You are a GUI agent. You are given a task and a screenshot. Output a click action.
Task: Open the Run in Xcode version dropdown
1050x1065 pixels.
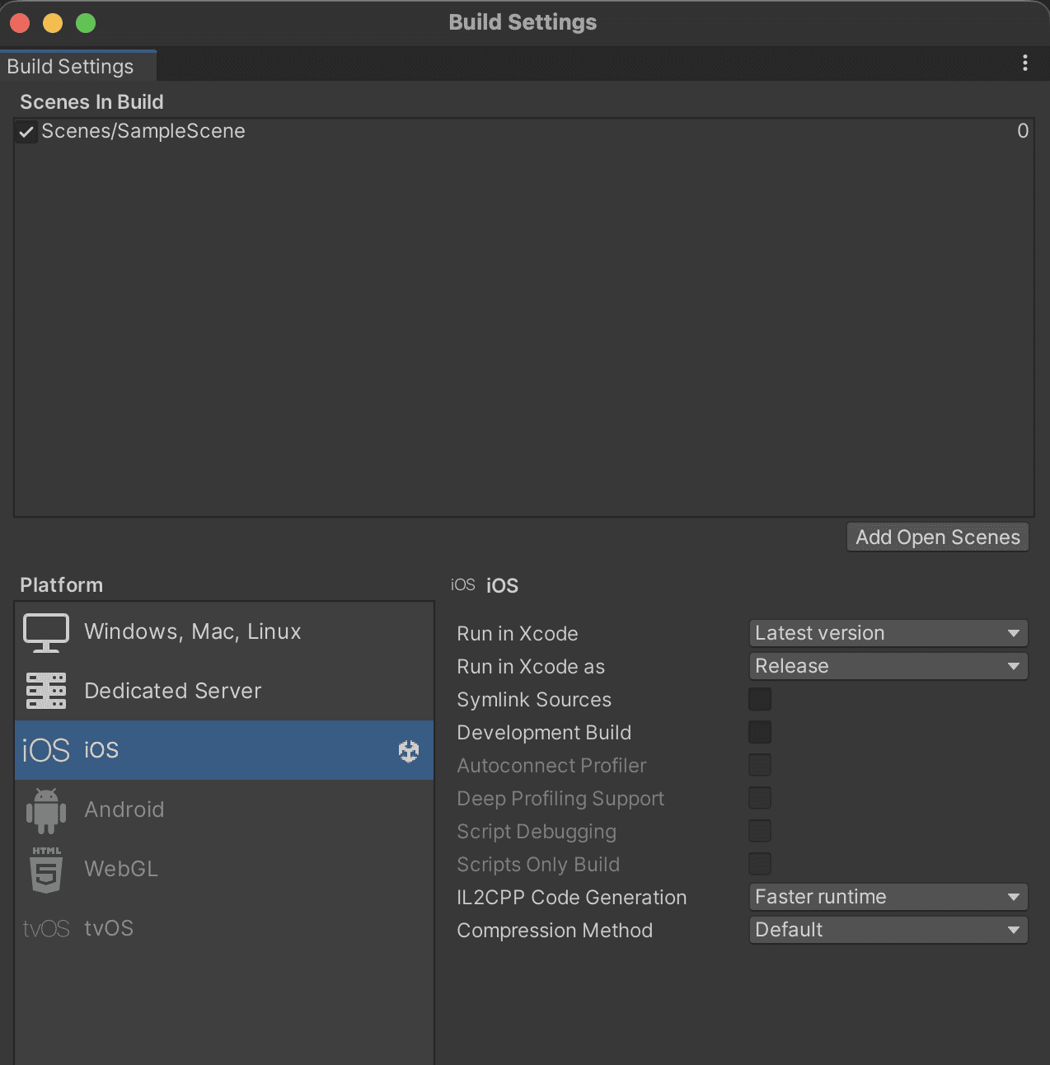pos(888,633)
